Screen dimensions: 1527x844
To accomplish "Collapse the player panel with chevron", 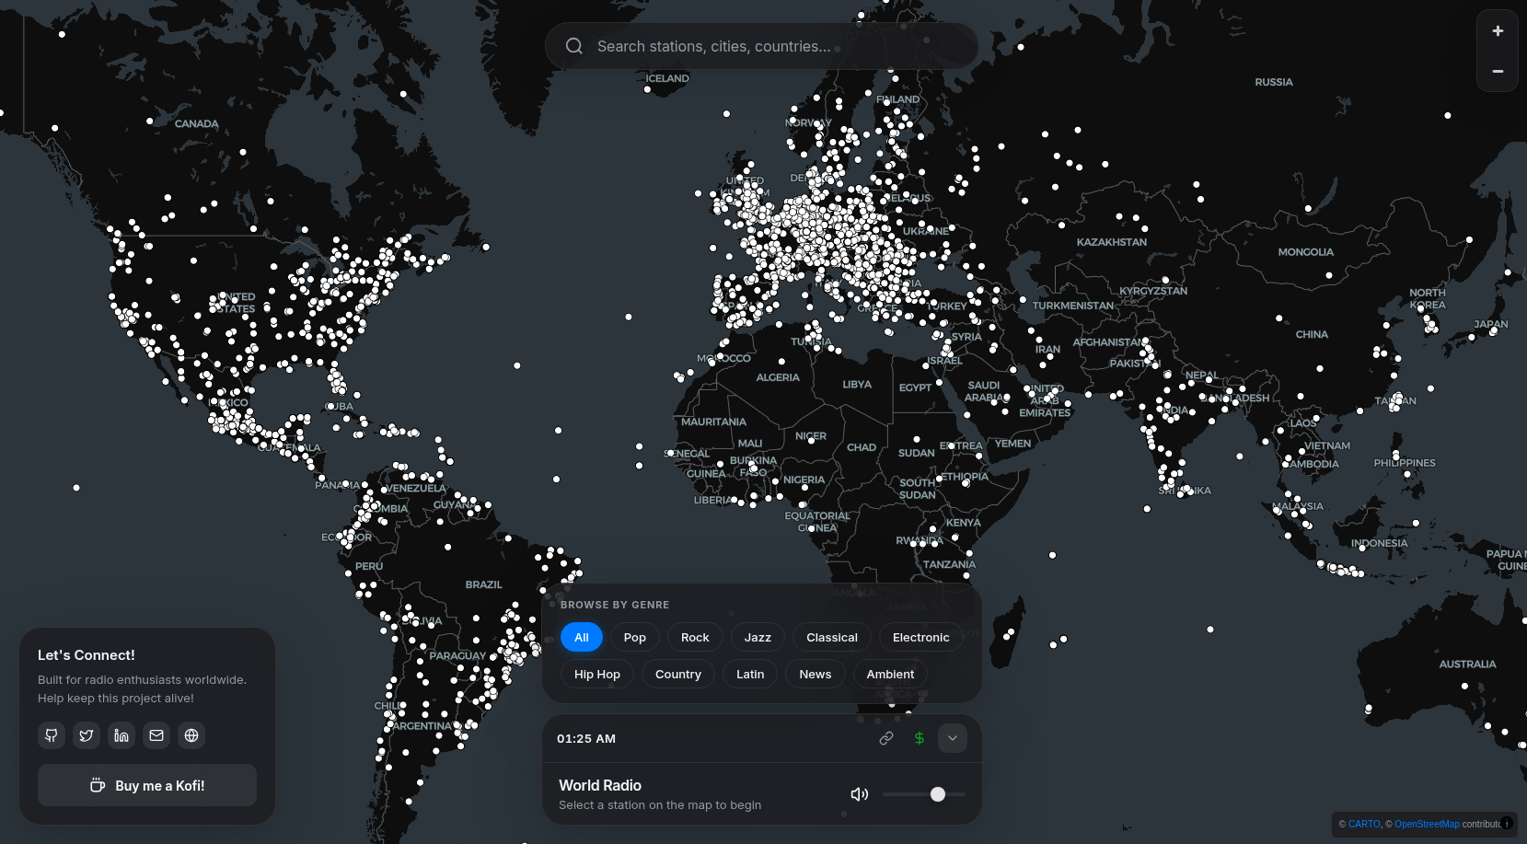I will 952,738.
